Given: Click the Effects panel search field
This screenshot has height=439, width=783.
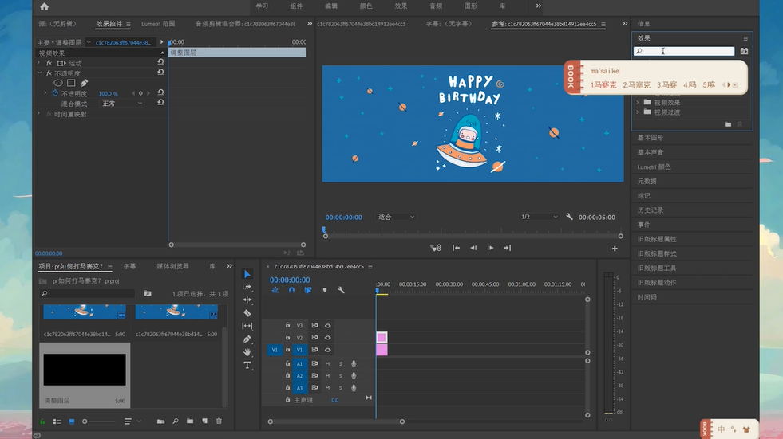Looking at the screenshot, I should [x=683, y=51].
